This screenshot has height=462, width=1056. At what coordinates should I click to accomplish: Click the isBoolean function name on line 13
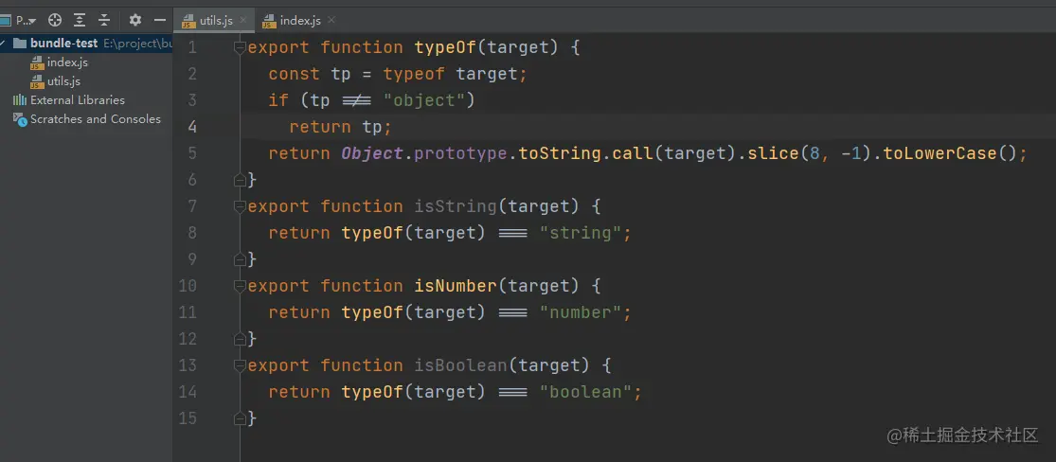tap(460, 365)
